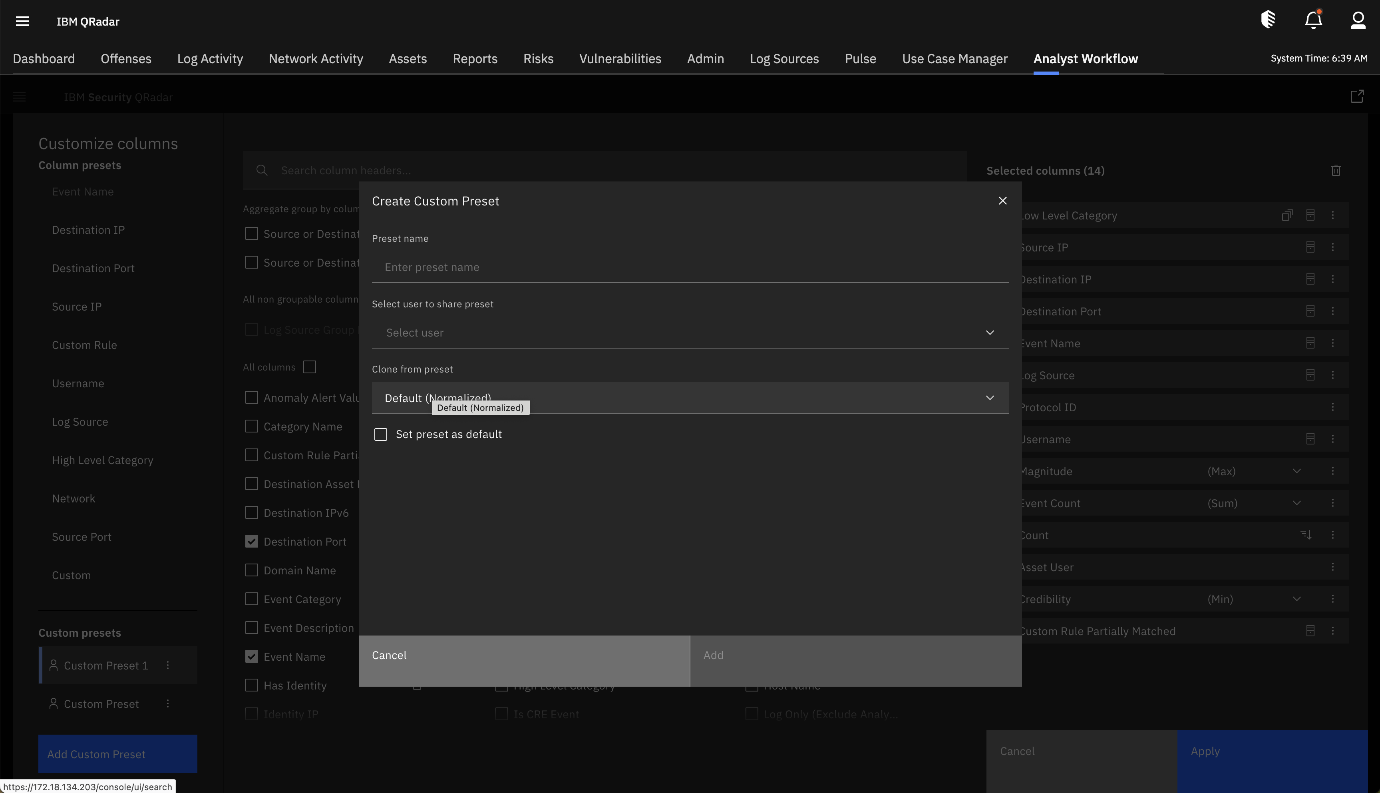Delete all selected columns via trash icon
This screenshot has height=793, width=1380.
coord(1336,171)
